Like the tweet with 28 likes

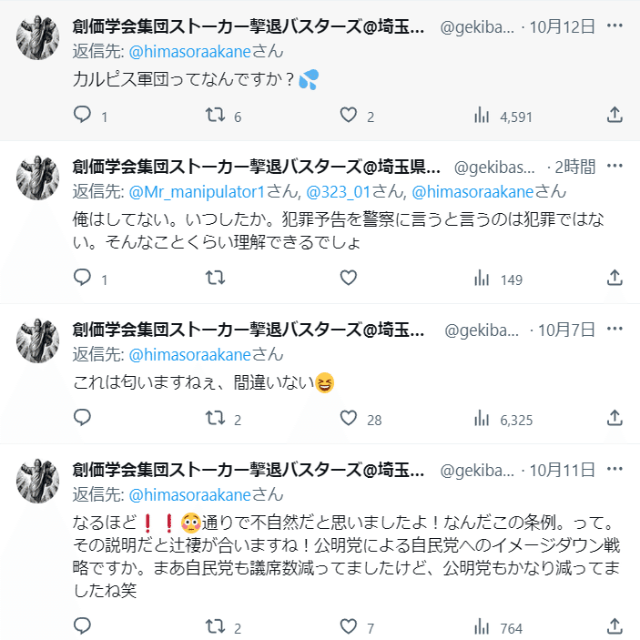[348, 419]
